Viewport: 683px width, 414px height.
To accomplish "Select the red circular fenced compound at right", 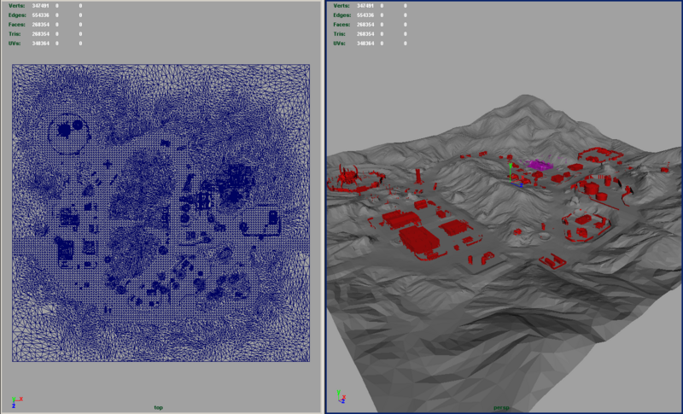I will click(585, 225).
